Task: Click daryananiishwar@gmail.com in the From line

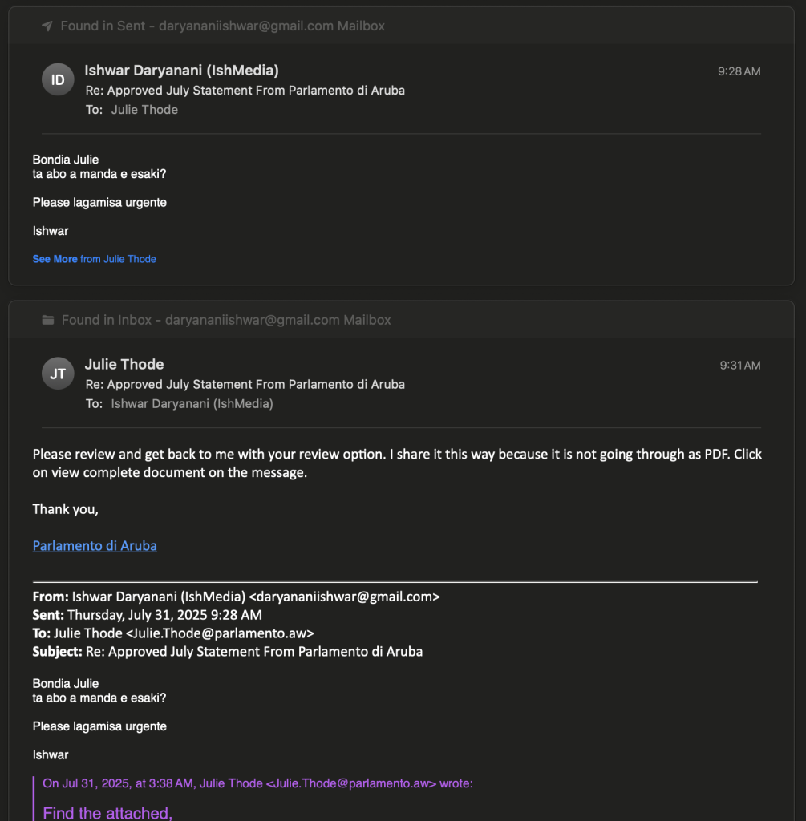Action: coord(345,597)
